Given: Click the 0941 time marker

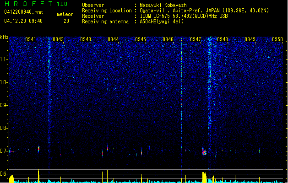Looking at the screenshot, I should 31,39.
